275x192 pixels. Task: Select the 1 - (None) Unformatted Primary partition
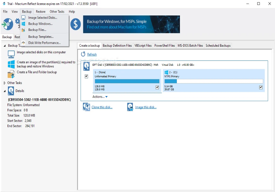pos(127,81)
